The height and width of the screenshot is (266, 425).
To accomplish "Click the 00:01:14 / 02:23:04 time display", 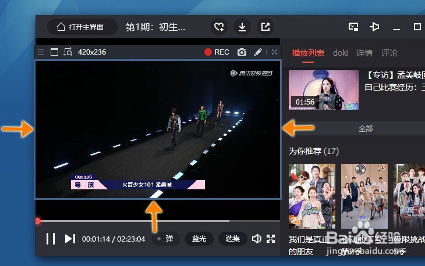I will point(114,239).
